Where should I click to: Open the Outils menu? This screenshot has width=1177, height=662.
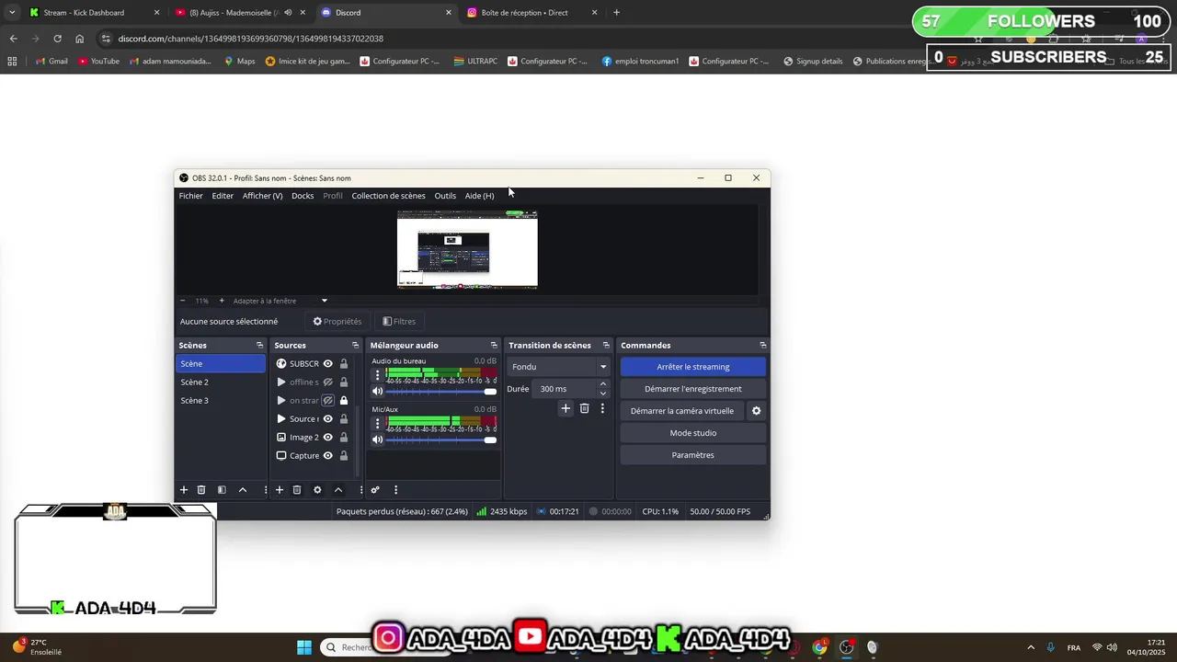click(445, 196)
